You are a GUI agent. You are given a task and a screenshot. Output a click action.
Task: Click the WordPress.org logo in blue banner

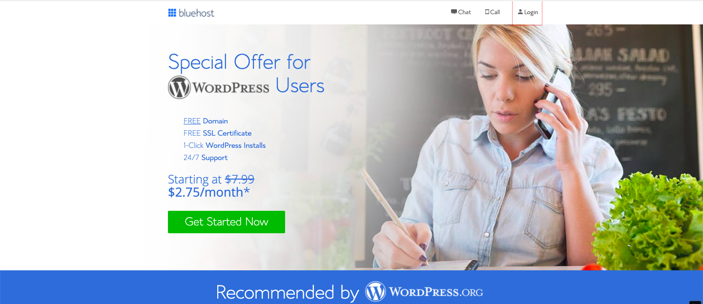pyautogui.click(x=424, y=292)
